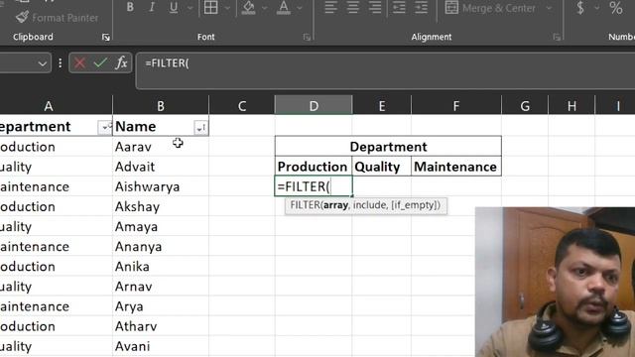Screen dimensions: 635x357
Task: Click array argument in tooltip
Action: click(x=335, y=205)
